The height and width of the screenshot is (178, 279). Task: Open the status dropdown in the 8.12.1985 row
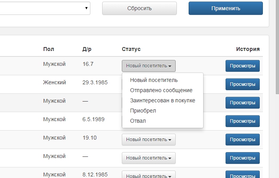click(x=149, y=175)
